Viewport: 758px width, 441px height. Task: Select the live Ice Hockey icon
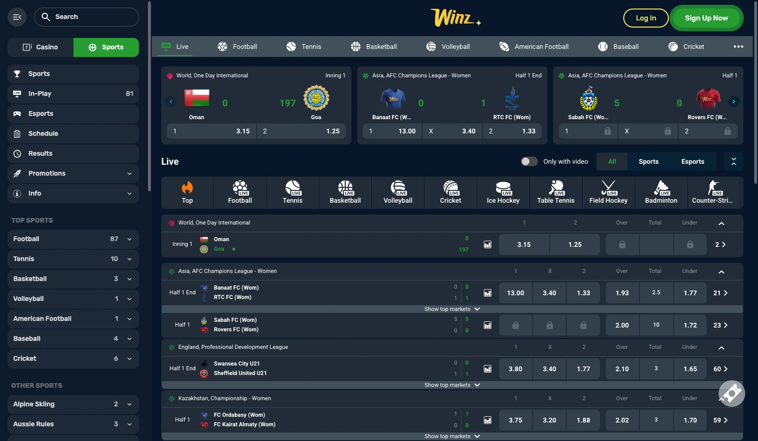click(503, 192)
